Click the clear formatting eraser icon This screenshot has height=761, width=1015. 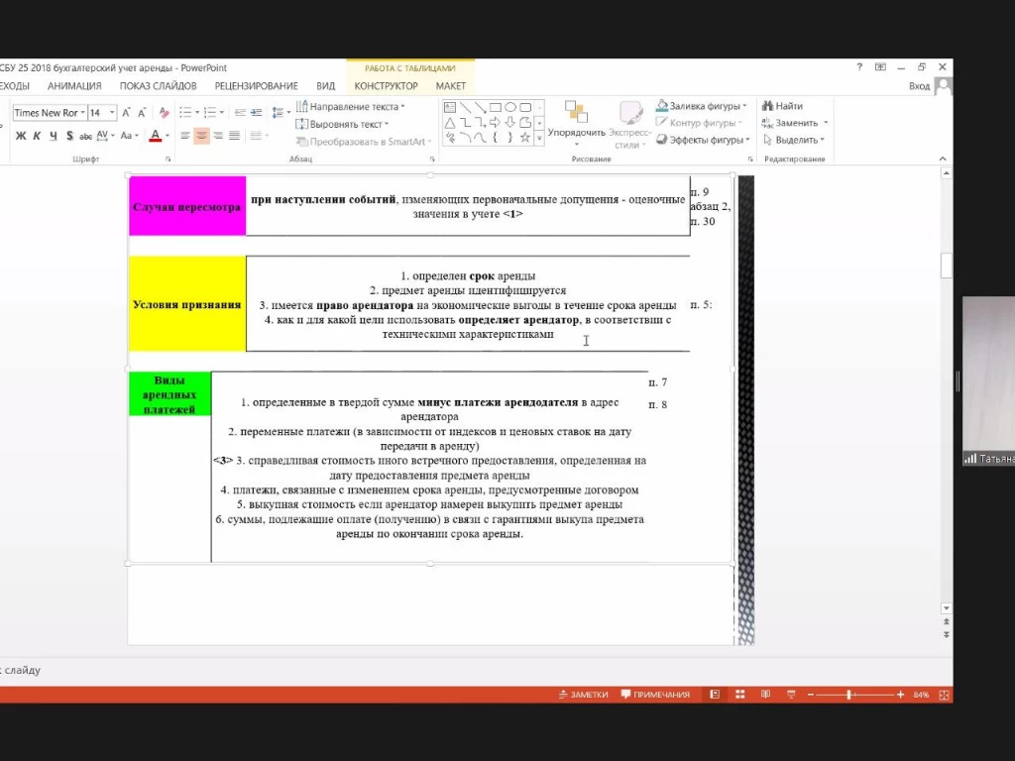166,113
